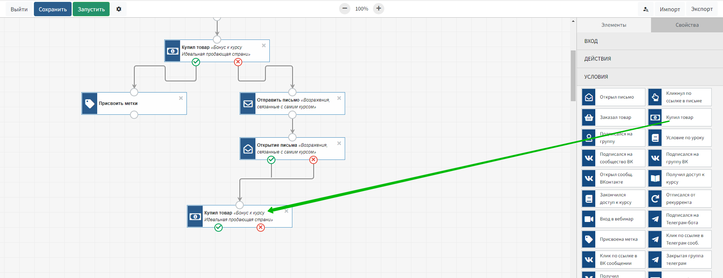Switch to the Свойства tab

point(686,25)
